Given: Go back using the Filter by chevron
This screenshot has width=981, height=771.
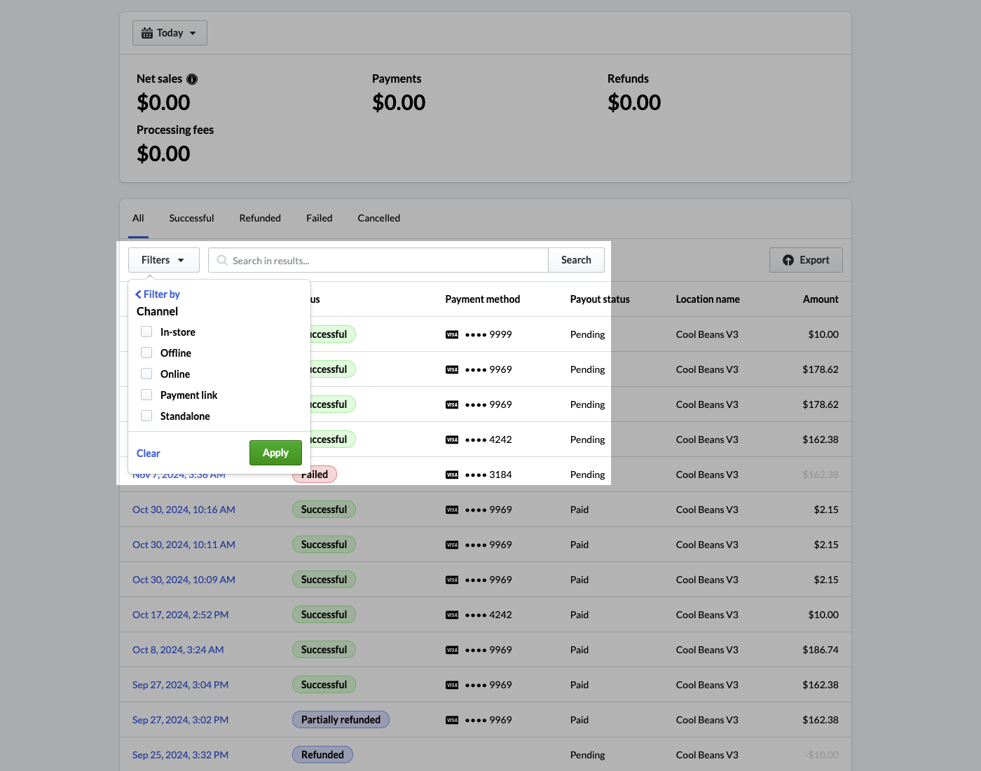Looking at the screenshot, I should (139, 294).
